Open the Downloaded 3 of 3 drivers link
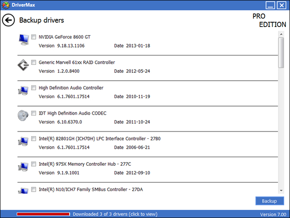Image resolution: width=290 pixels, height=218 pixels. 115,214
